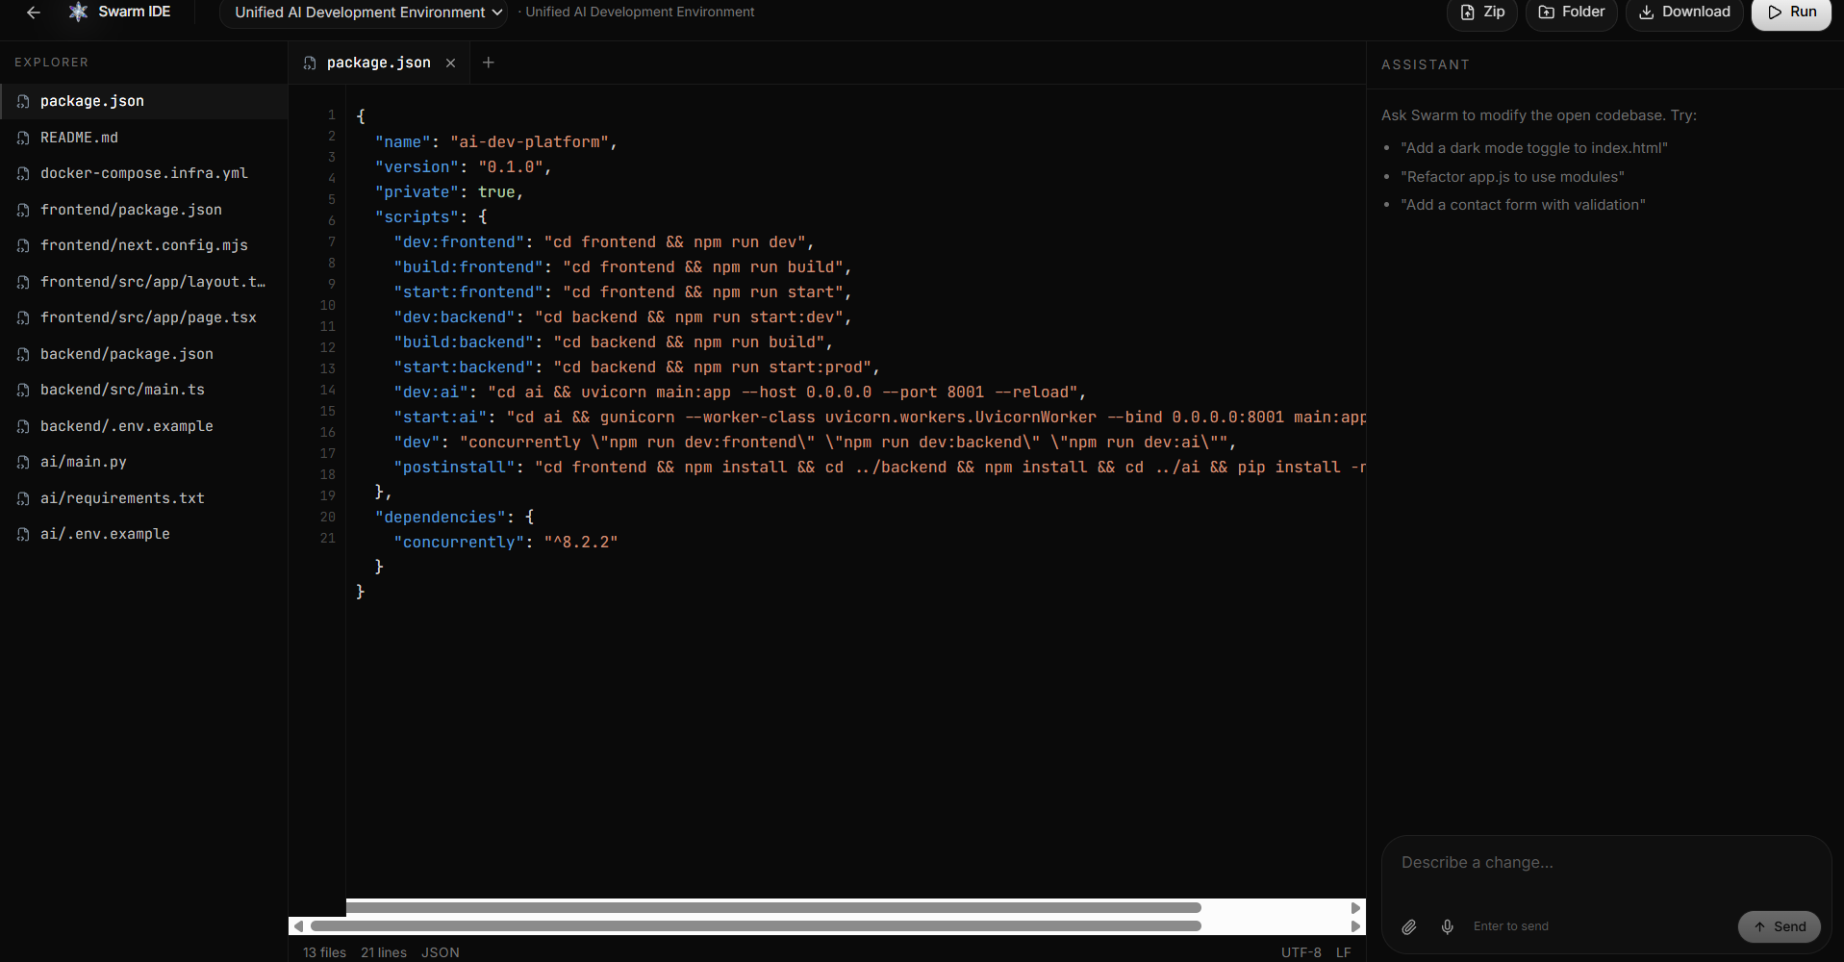The width and height of the screenshot is (1844, 962).
Task: Click the "build:backend" script line
Action: pos(614,342)
